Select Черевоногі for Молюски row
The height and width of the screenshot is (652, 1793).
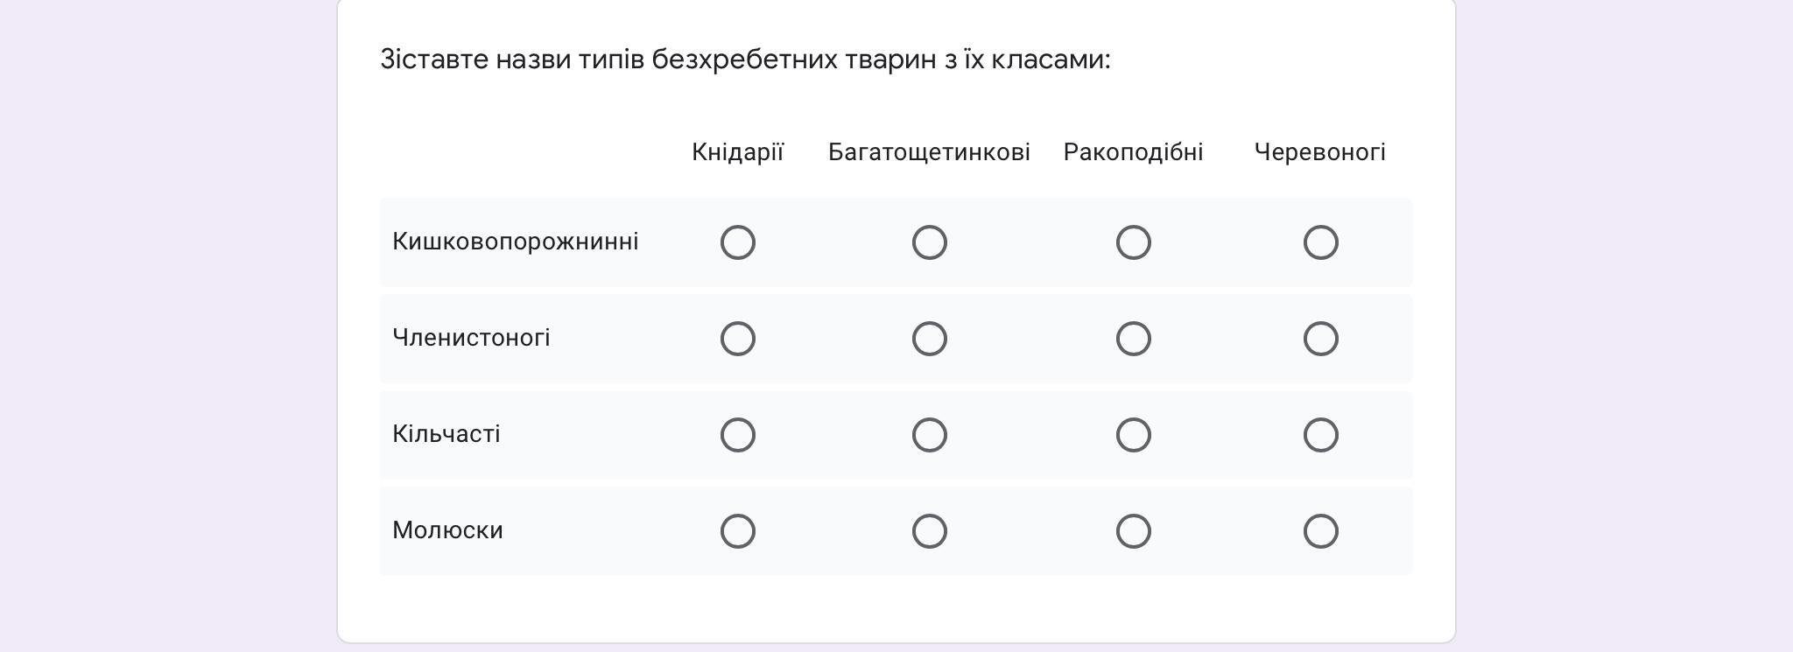[x=1320, y=531]
